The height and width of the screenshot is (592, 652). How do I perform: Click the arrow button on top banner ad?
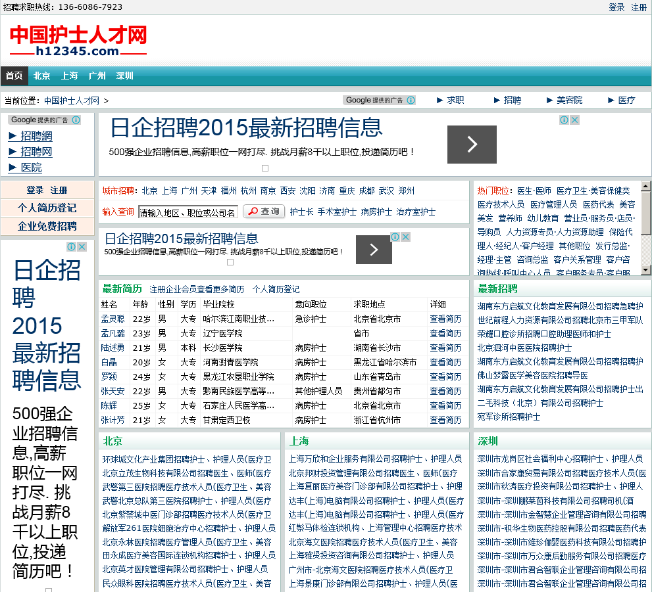point(472,145)
